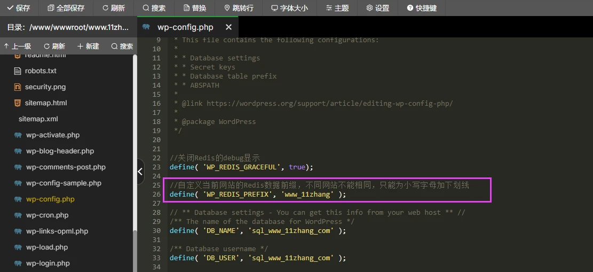The image size is (593, 272).
Task: Open wp-load.php in the file tree
Action: pyautogui.click(x=46, y=247)
